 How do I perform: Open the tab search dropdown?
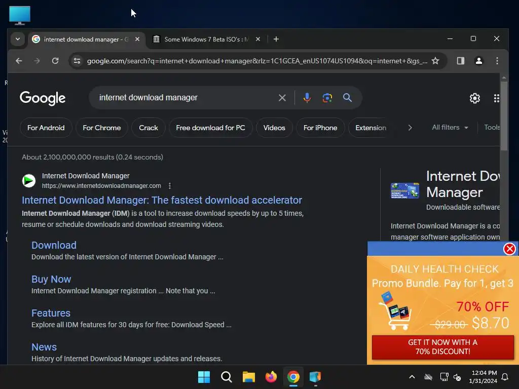pyautogui.click(x=18, y=39)
